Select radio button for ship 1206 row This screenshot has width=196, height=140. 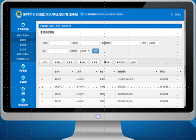pos(42,94)
